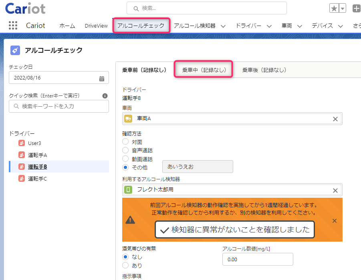Click the global add plus icon
Image resolution: width=361 pixels, height=280 pixels.
point(357,8)
